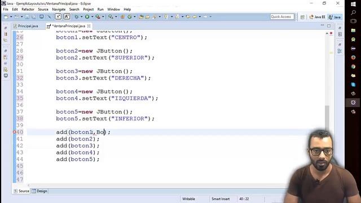Open Firefox from the taskbar
361x203 pixels.
click(x=353, y=58)
